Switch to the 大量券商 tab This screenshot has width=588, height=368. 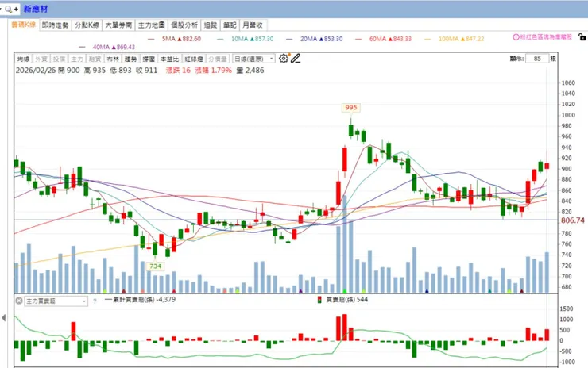point(118,25)
